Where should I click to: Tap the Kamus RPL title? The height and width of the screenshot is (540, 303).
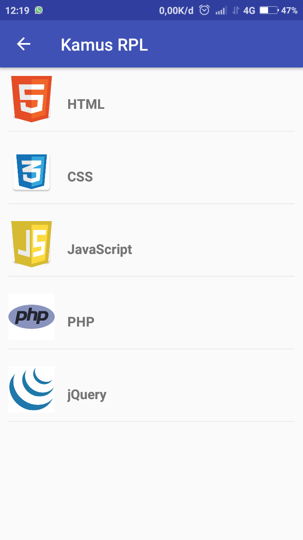tap(104, 45)
